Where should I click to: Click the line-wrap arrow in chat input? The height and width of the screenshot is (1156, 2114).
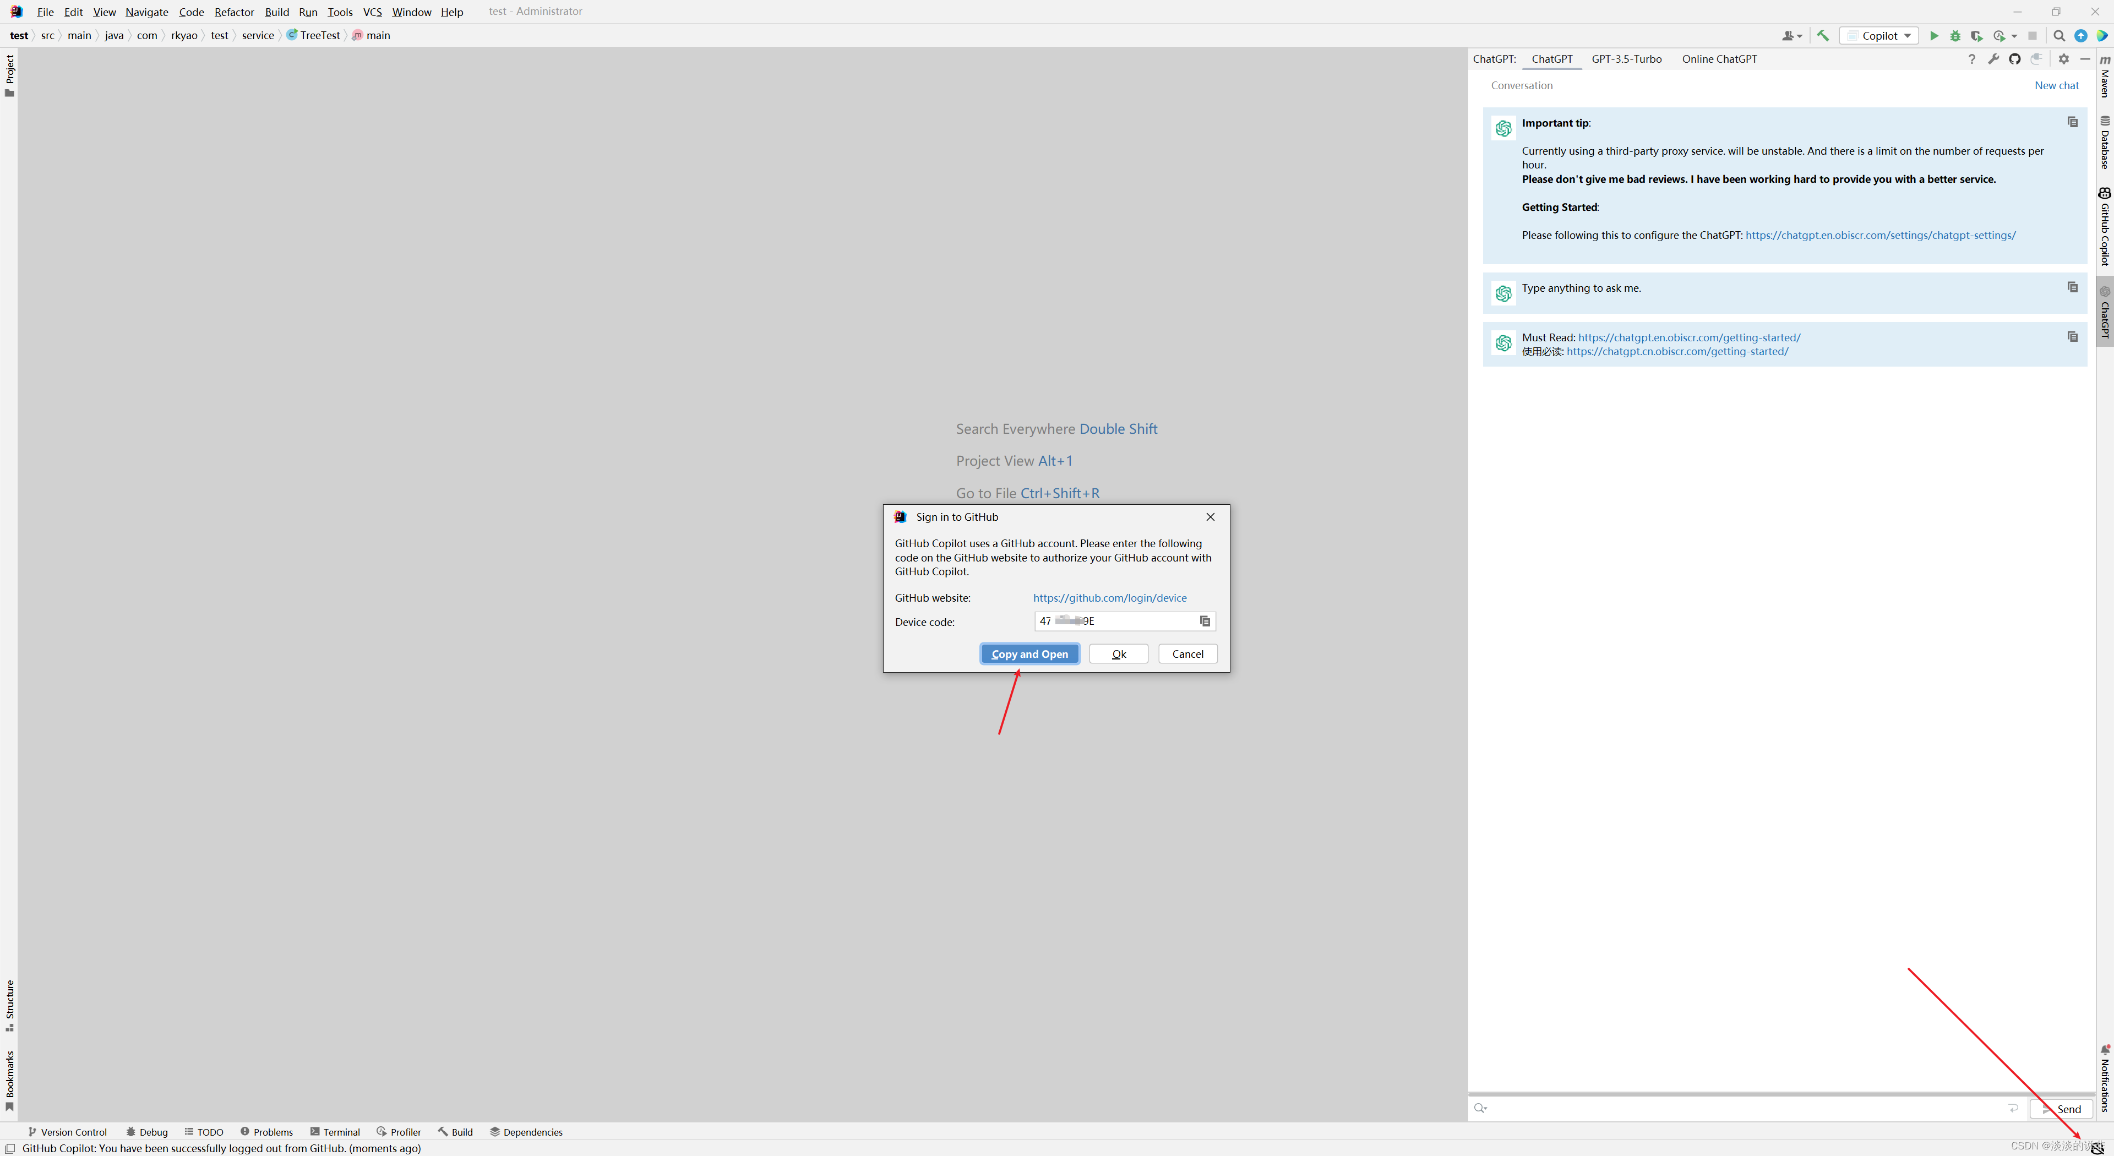click(2013, 1109)
